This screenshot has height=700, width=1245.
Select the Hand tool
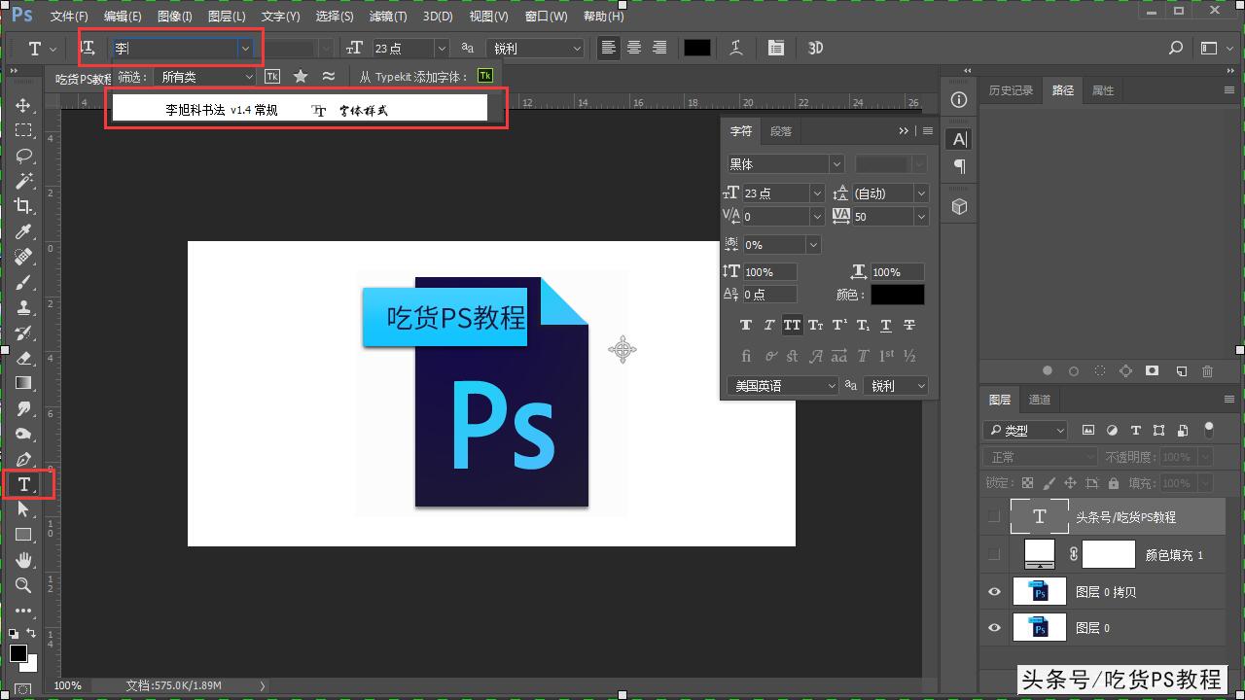click(23, 560)
